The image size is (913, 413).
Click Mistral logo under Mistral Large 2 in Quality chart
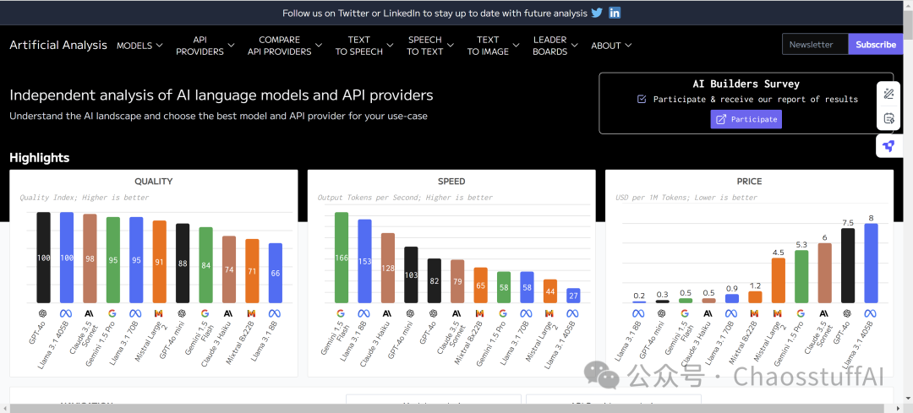click(x=158, y=312)
